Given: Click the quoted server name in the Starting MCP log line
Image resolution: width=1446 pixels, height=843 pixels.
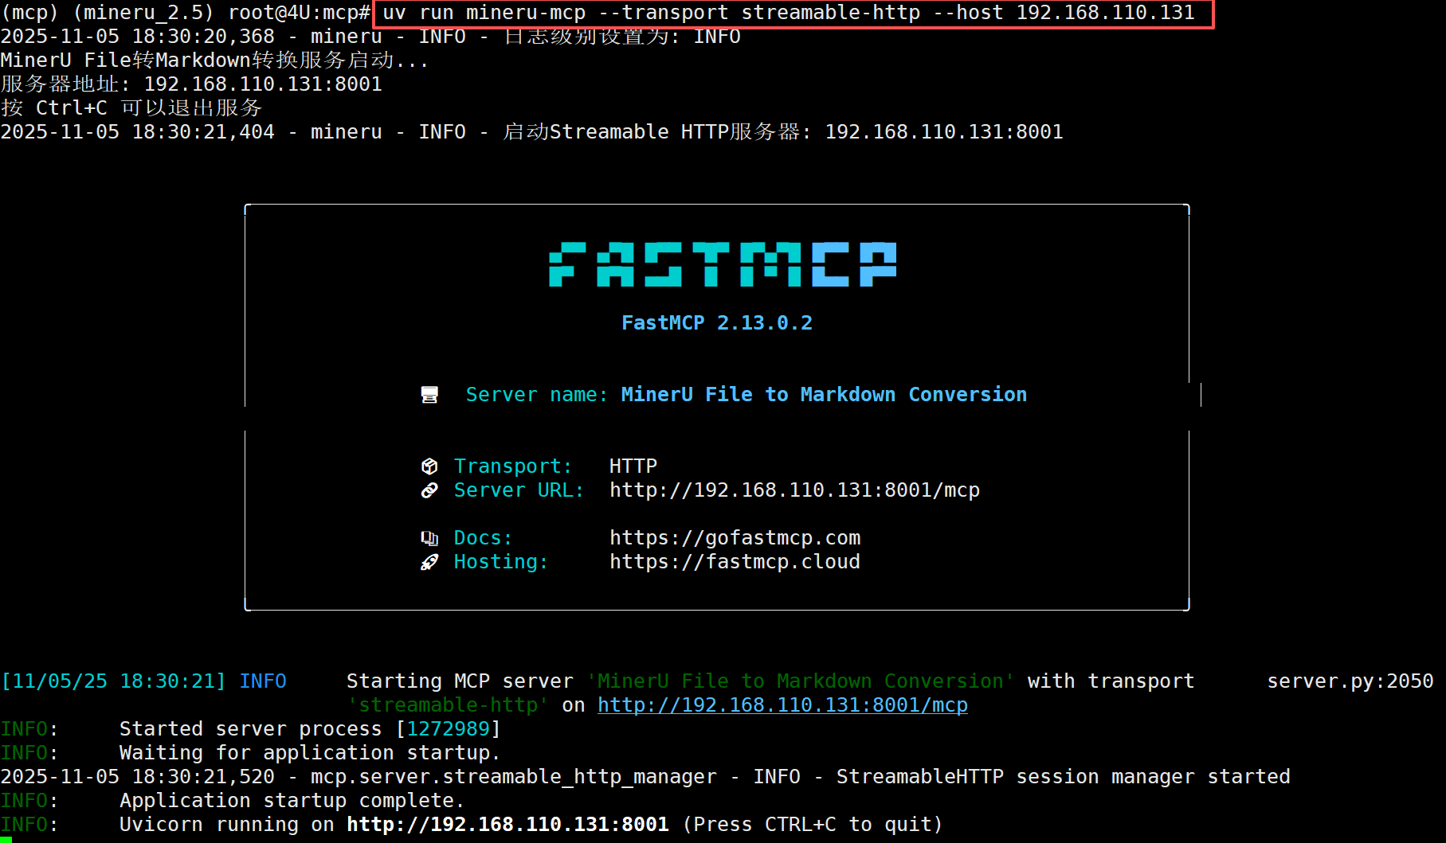Looking at the screenshot, I should coord(801,681).
